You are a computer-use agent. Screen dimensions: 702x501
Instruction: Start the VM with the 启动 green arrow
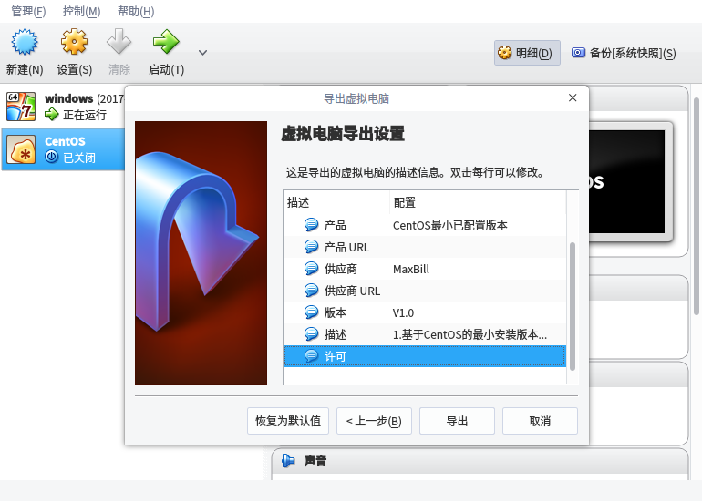click(166, 42)
